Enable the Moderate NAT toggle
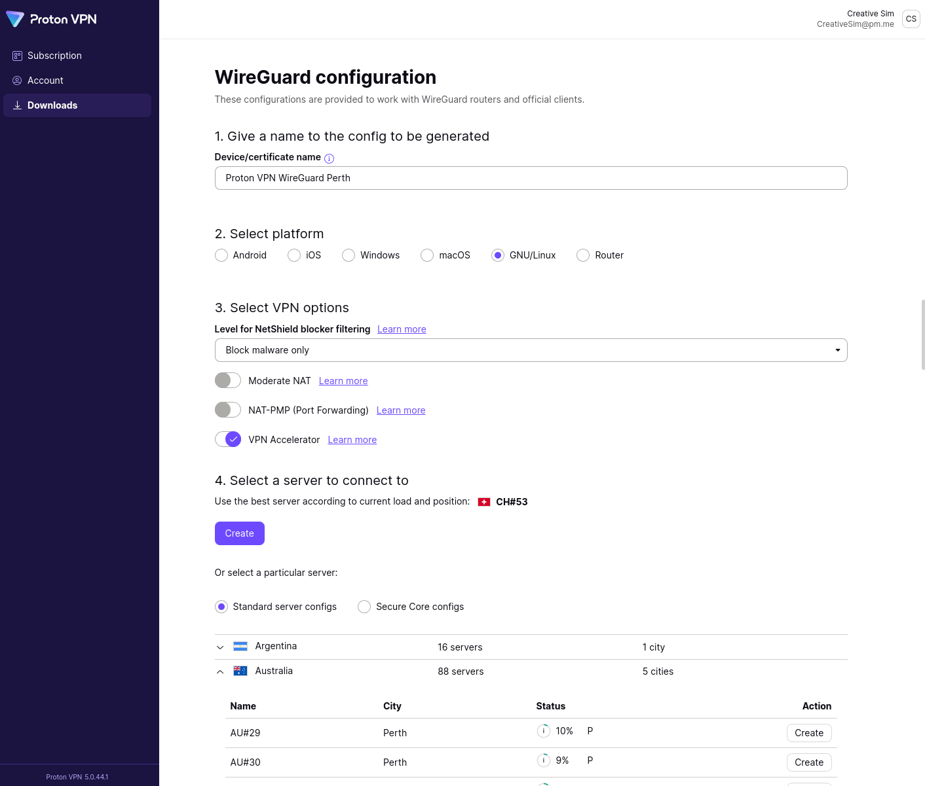This screenshot has width=925, height=786. click(x=228, y=380)
